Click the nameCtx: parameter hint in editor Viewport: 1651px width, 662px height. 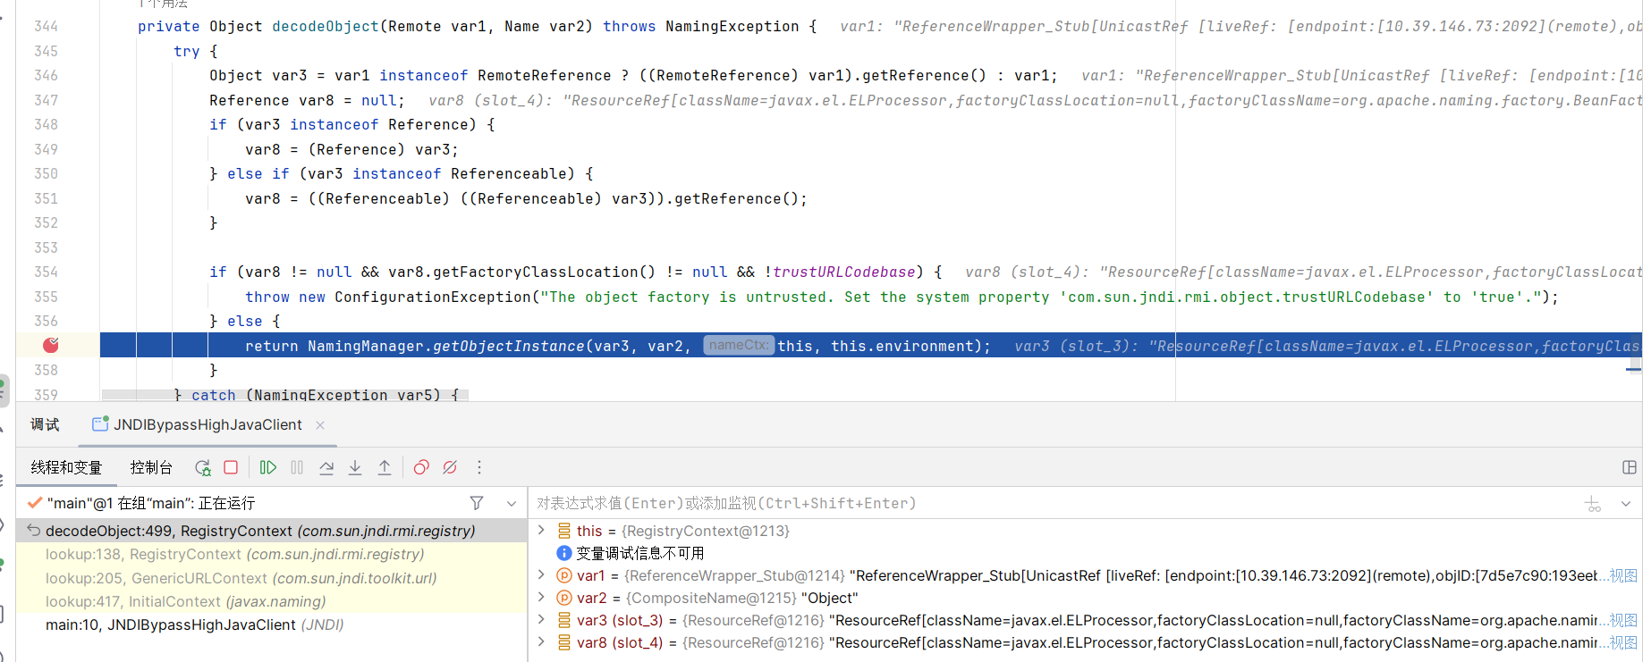click(x=739, y=345)
